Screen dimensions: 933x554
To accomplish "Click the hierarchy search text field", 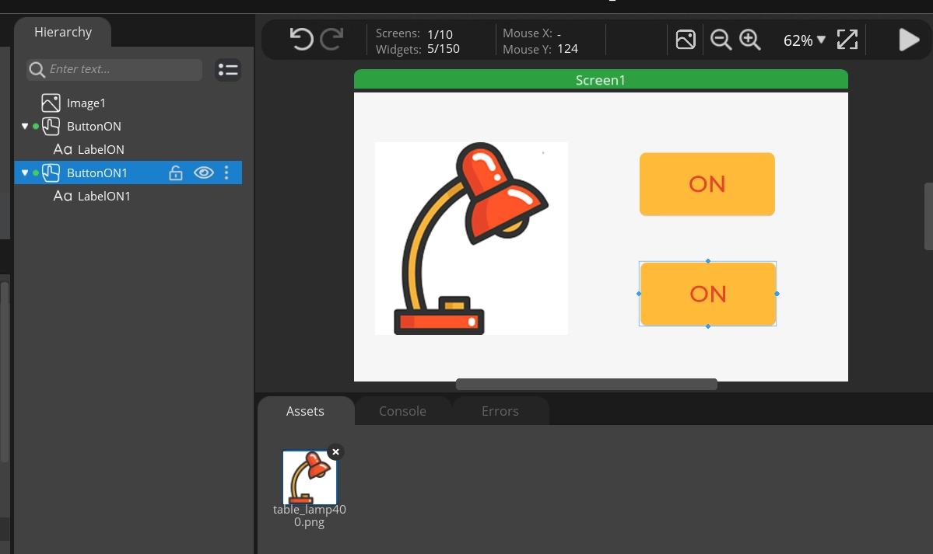I will click(x=121, y=69).
